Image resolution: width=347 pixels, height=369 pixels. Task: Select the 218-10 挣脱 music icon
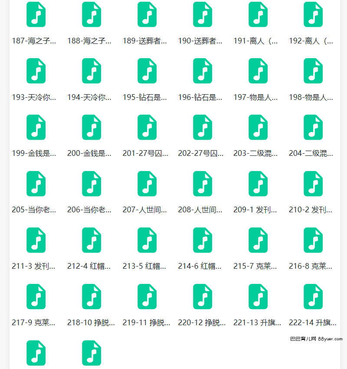(x=92, y=297)
